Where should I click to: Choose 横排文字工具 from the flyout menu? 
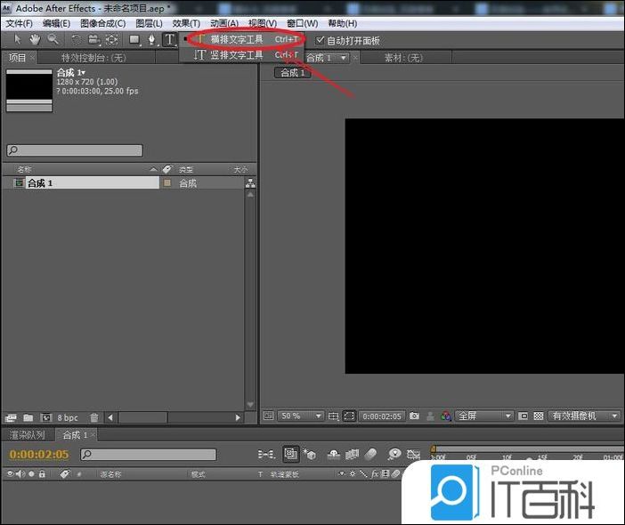coord(237,40)
